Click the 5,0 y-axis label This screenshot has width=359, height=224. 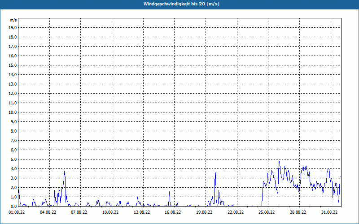click(x=13, y=159)
